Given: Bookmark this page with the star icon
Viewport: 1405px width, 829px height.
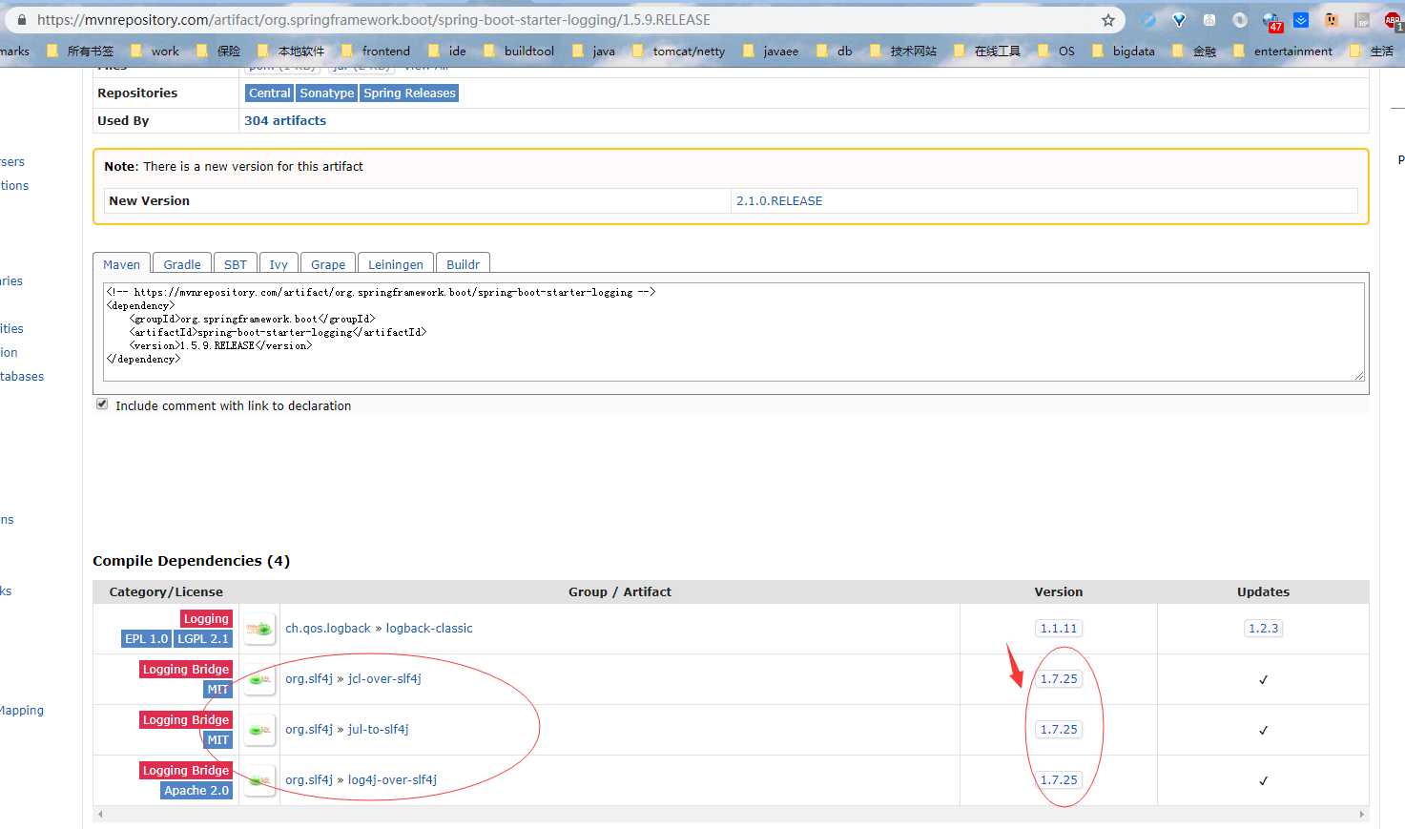Looking at the screenshot, I should [x=1108, y=20].
